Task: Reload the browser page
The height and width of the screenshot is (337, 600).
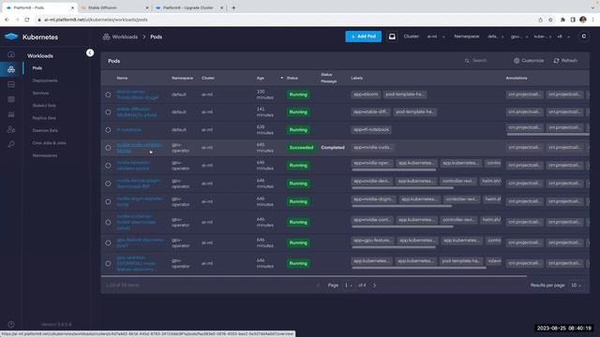Action: click(x=27, y=20)
